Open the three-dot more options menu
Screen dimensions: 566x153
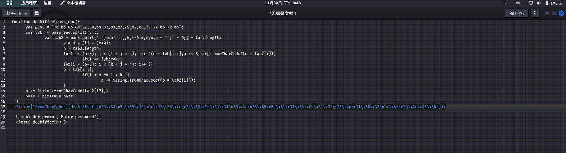pyautogui.click(x=535, y=13)
